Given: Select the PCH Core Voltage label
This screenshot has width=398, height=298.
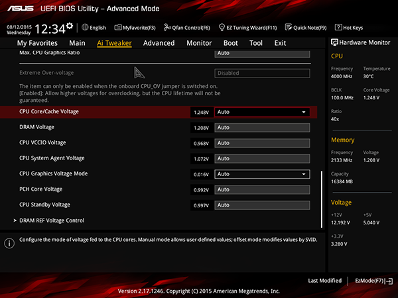Looking at the screenshot, I should click(41, 189).
